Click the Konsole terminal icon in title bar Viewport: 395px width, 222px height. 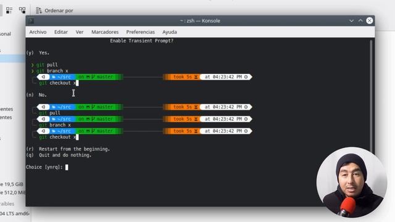click(x=31, y=20)
